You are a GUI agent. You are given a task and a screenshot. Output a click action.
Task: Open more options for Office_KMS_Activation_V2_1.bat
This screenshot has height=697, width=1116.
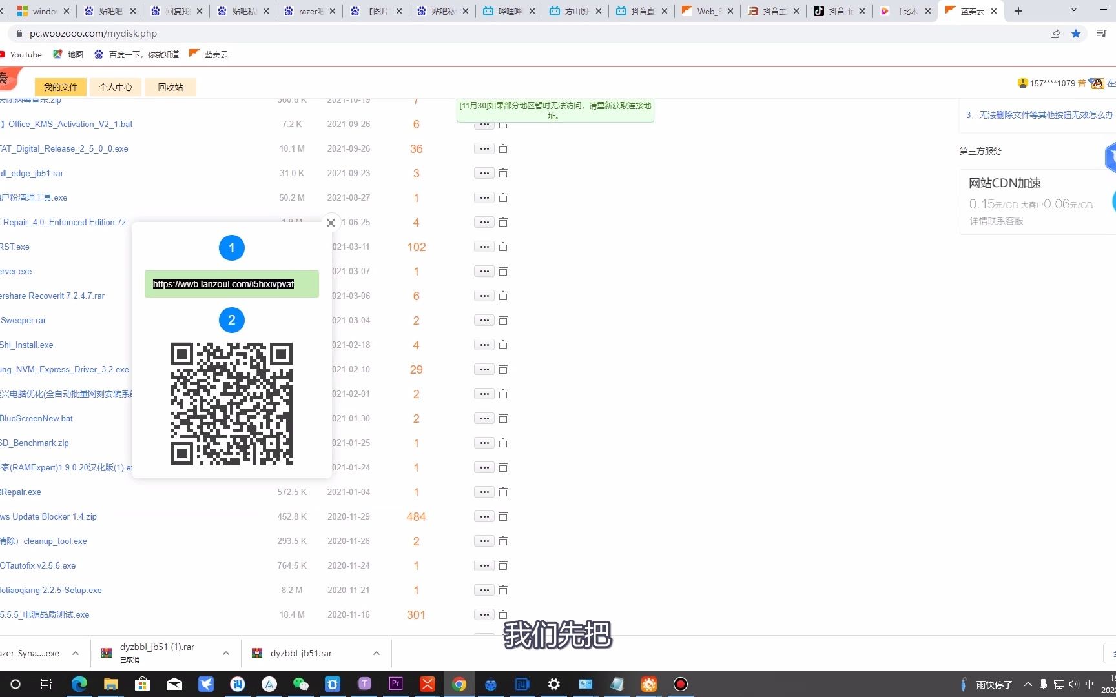point(484,125)
